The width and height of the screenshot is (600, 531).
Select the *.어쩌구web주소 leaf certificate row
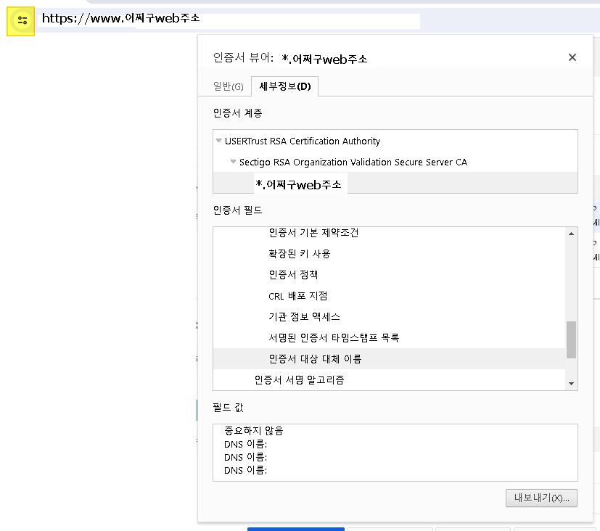(x=395, y=183)
